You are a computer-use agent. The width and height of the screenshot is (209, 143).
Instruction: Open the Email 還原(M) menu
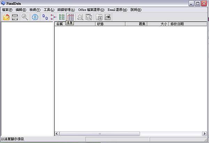click(117, 10)
